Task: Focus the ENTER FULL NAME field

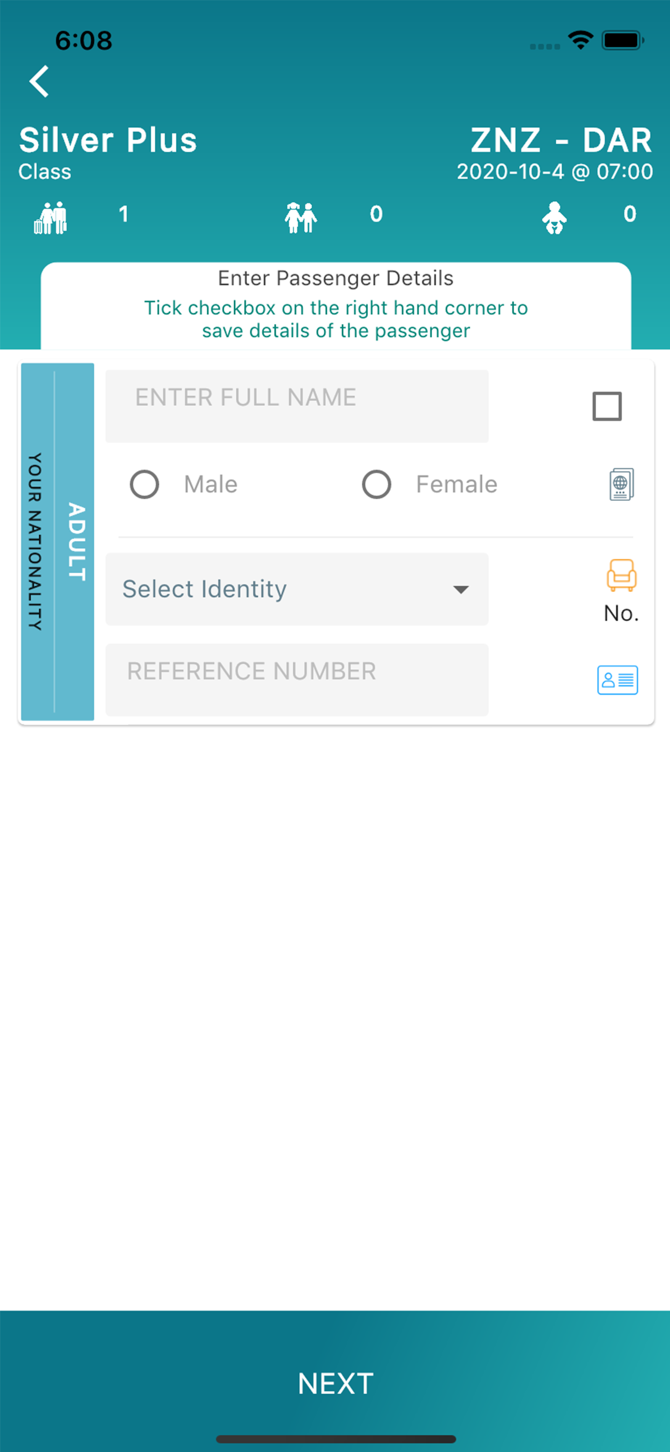Action: (297, 406)
